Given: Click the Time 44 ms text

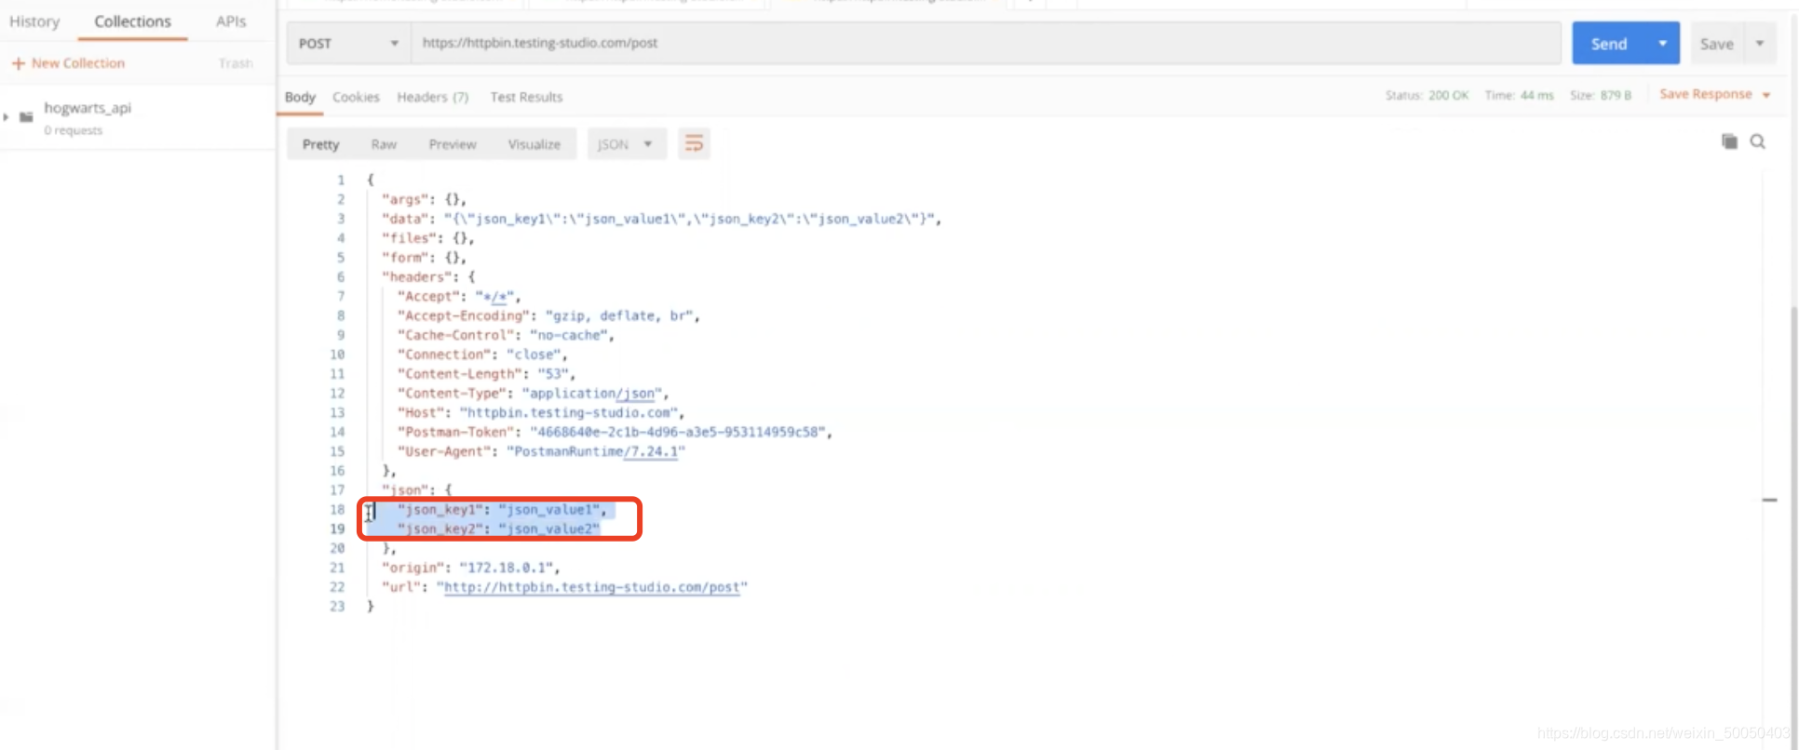Looking at the screenshot, I should click(1519, 95).
